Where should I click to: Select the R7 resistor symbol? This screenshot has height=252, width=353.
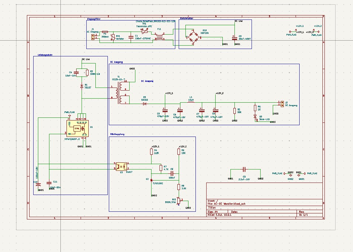[x=161, y=168]
